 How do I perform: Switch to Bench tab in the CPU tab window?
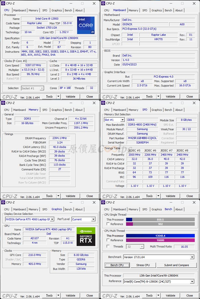coord(68,10)
